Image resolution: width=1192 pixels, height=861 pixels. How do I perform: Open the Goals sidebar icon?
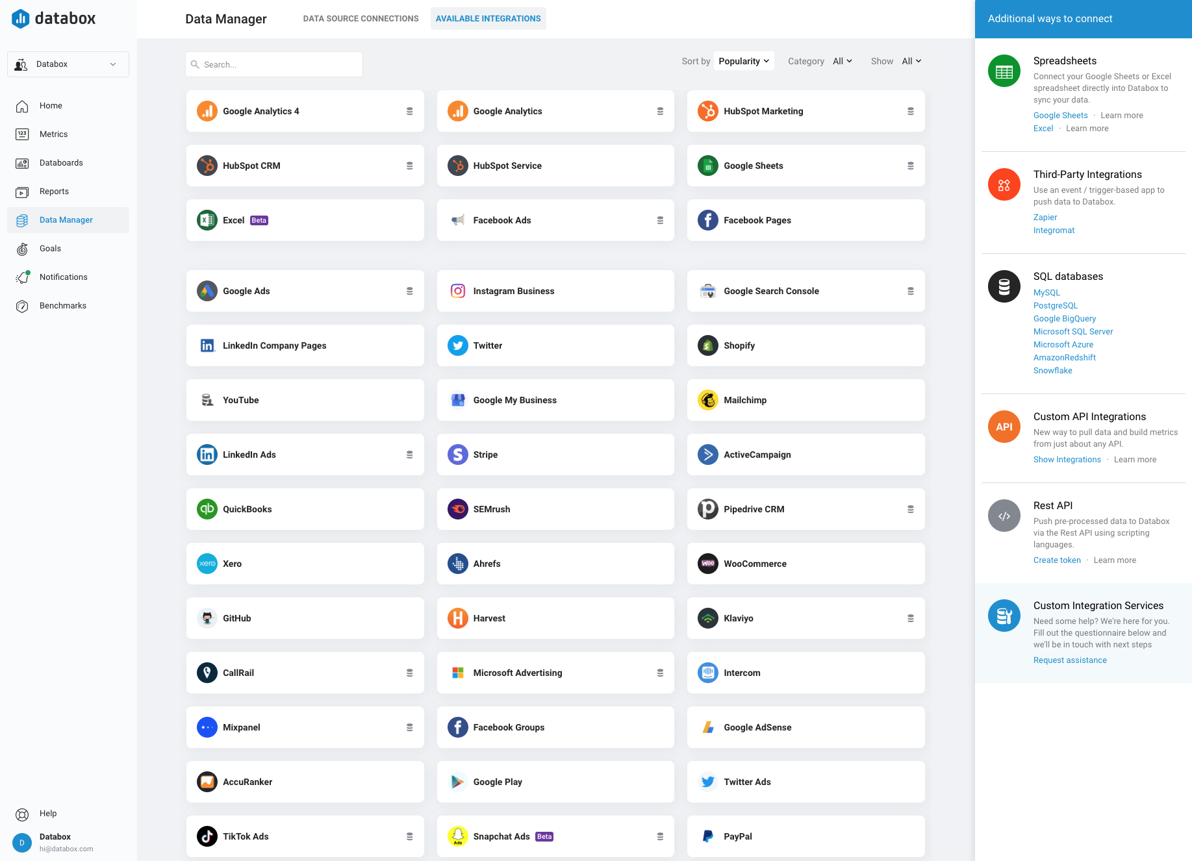pos(22,249)
